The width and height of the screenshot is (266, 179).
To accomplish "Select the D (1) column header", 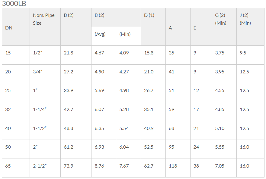I will coord(153,27).
